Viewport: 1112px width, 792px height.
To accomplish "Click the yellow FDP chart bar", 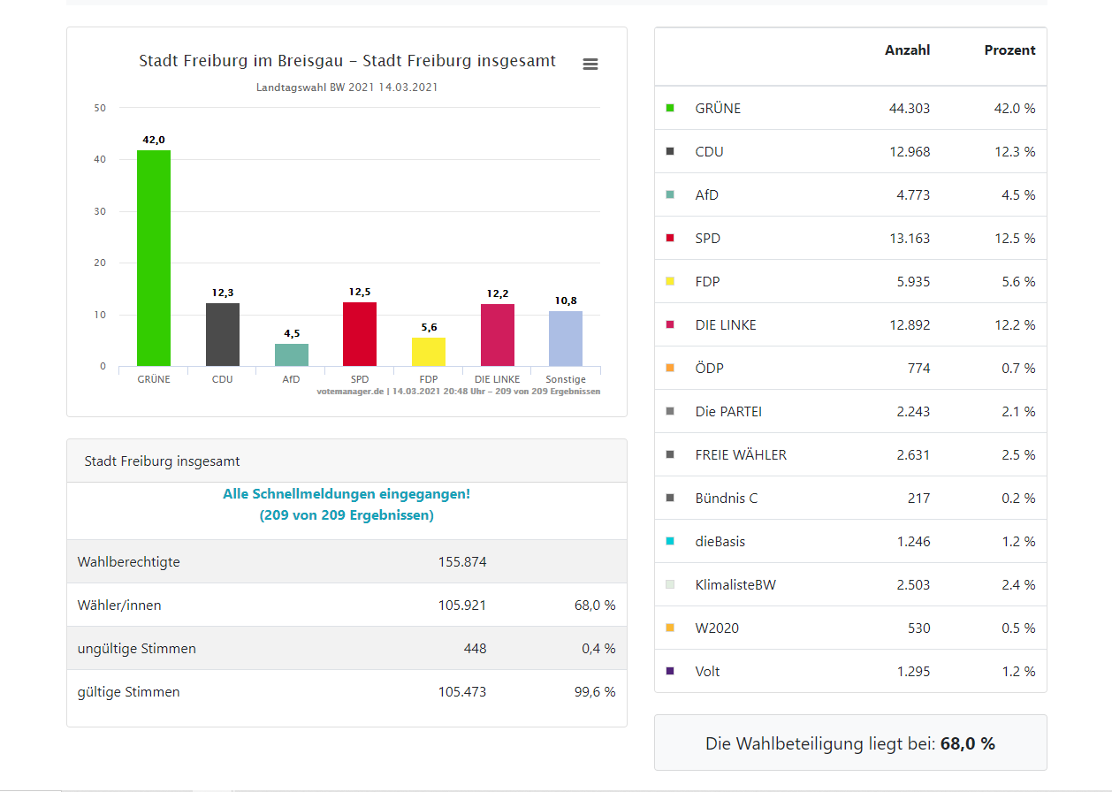I will pyautogui.click(x=429, y=352).
